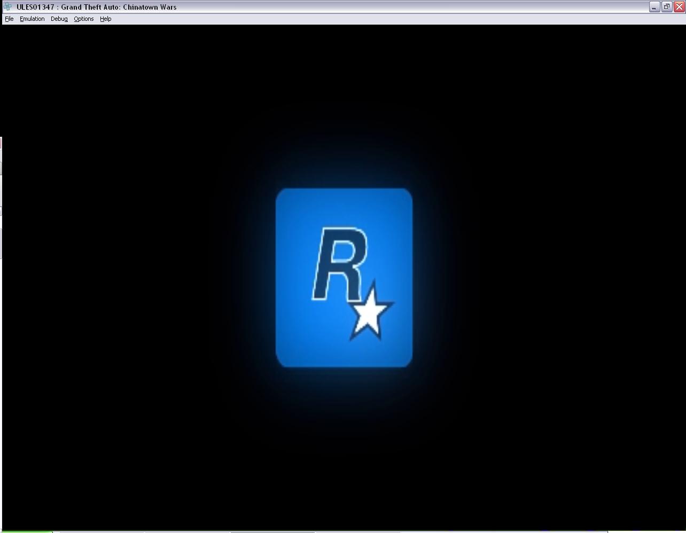Click empty menu bar space right of Help
686x533 pixels.
[x=374, y=19]
